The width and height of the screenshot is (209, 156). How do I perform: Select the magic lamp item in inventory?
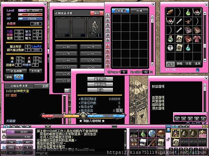pos(188,21)
